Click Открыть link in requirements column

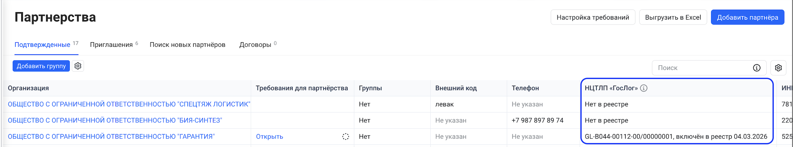[270, 136]
